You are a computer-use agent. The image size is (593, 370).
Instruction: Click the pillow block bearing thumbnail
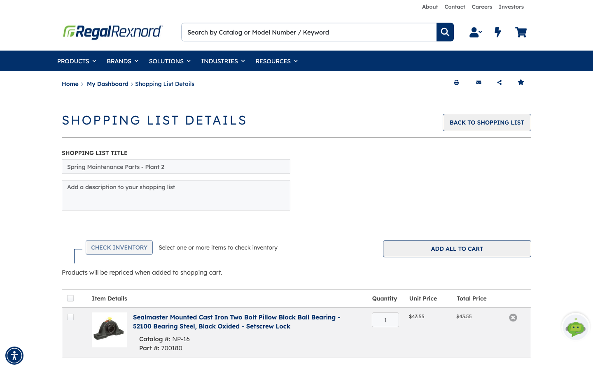109,330
